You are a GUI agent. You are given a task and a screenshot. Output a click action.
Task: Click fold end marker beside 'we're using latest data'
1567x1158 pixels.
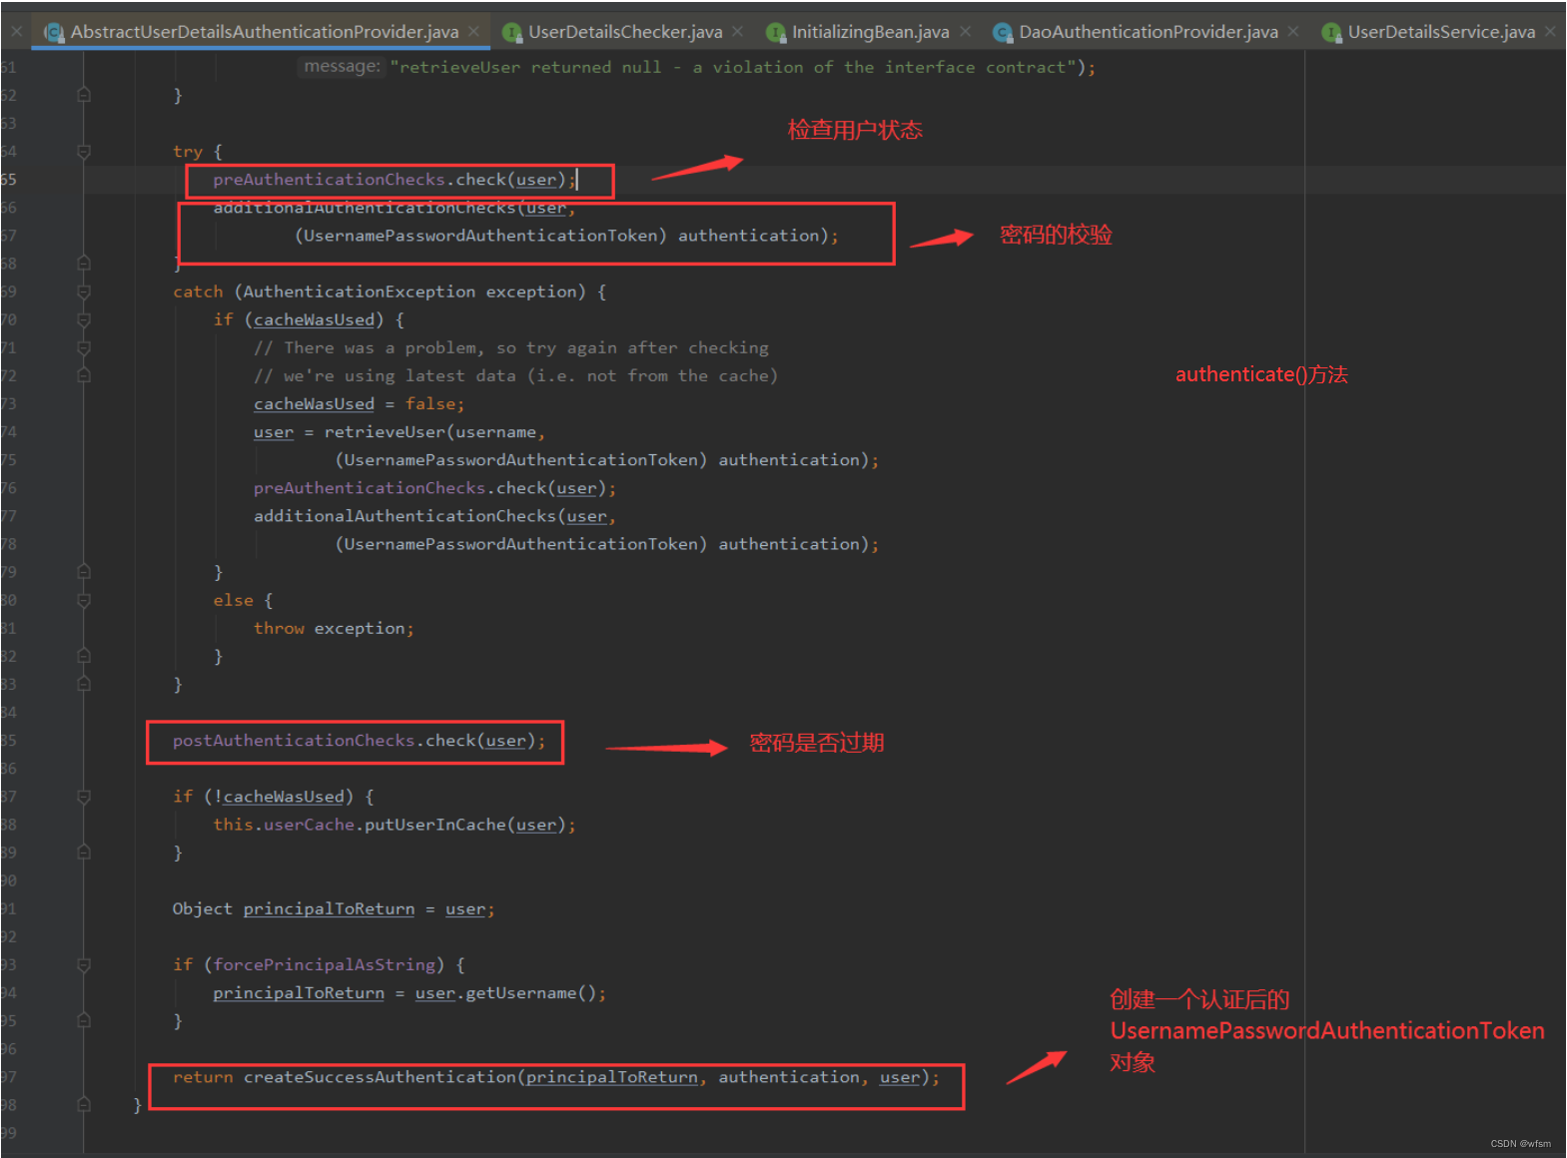[84, 376]
